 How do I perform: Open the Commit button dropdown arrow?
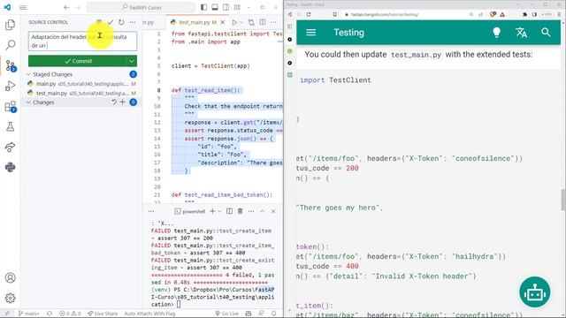point(132,61)
